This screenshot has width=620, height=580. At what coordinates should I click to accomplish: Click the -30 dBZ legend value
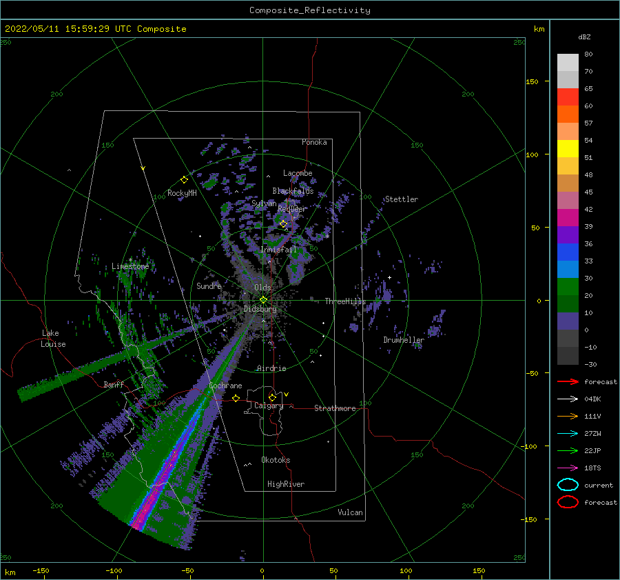pyautogui.click(x=590, y=364)
